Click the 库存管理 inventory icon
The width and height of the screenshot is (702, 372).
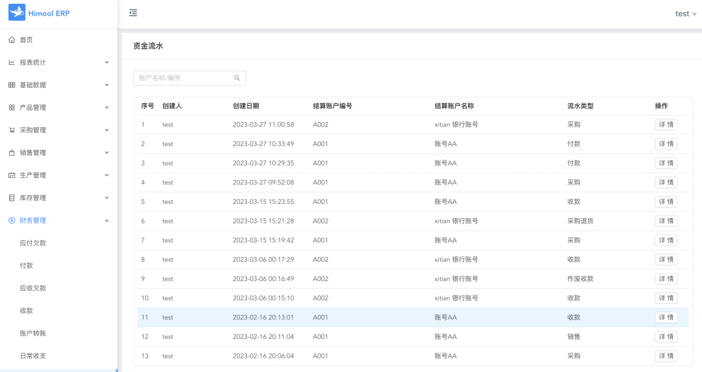tap(12, 198)
